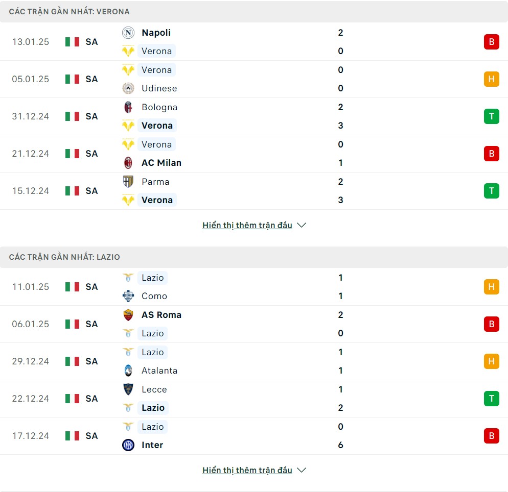Open Verona's 'Hiển thị thêm trận đấu' link
Image resolution: width=508 pixels, height=492 pixels.
247,225
